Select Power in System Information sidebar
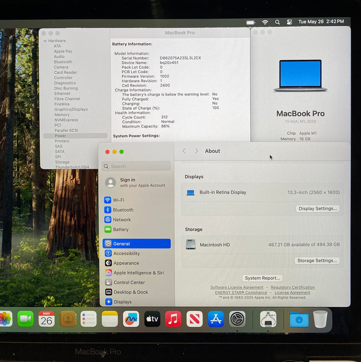Viewport: 361px width, 362px height. pyautogui.click(x=75, y=135)
